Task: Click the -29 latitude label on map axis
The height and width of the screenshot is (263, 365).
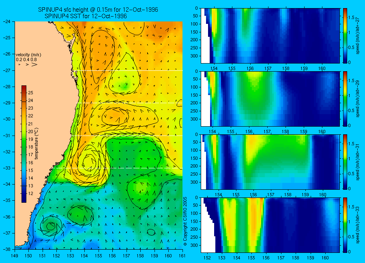Action: point(6,103)
